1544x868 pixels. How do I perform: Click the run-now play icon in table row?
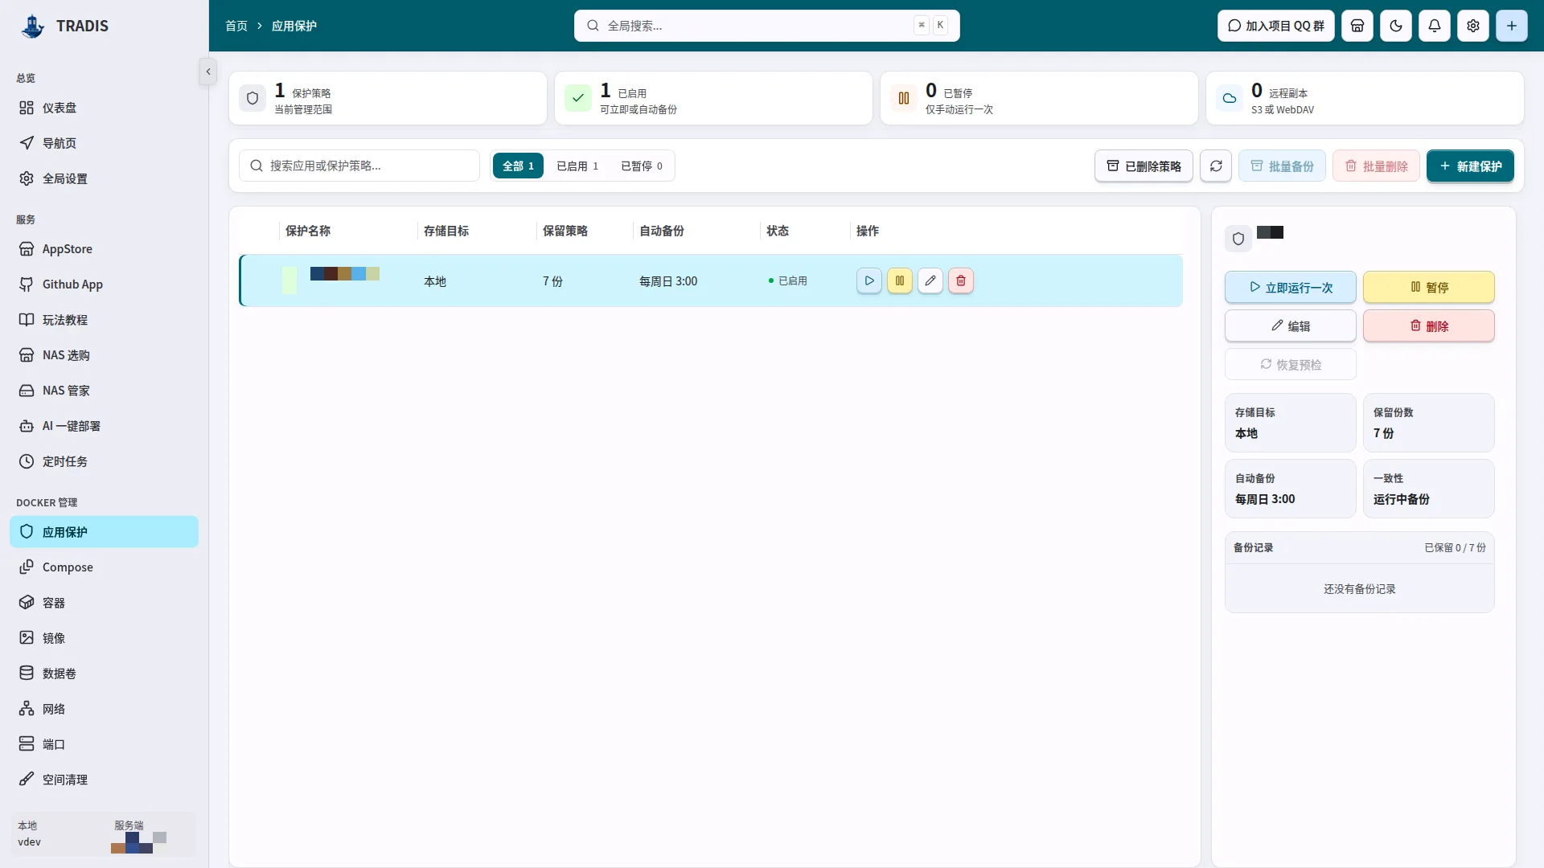(869, 280)
